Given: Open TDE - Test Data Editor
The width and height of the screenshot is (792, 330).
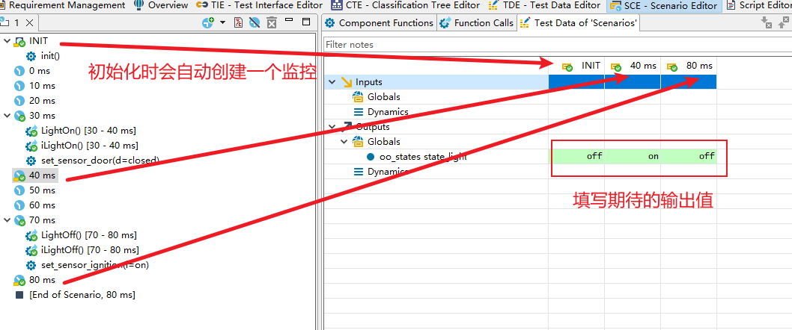Looking at the screenshot, I should pos(544,5).
